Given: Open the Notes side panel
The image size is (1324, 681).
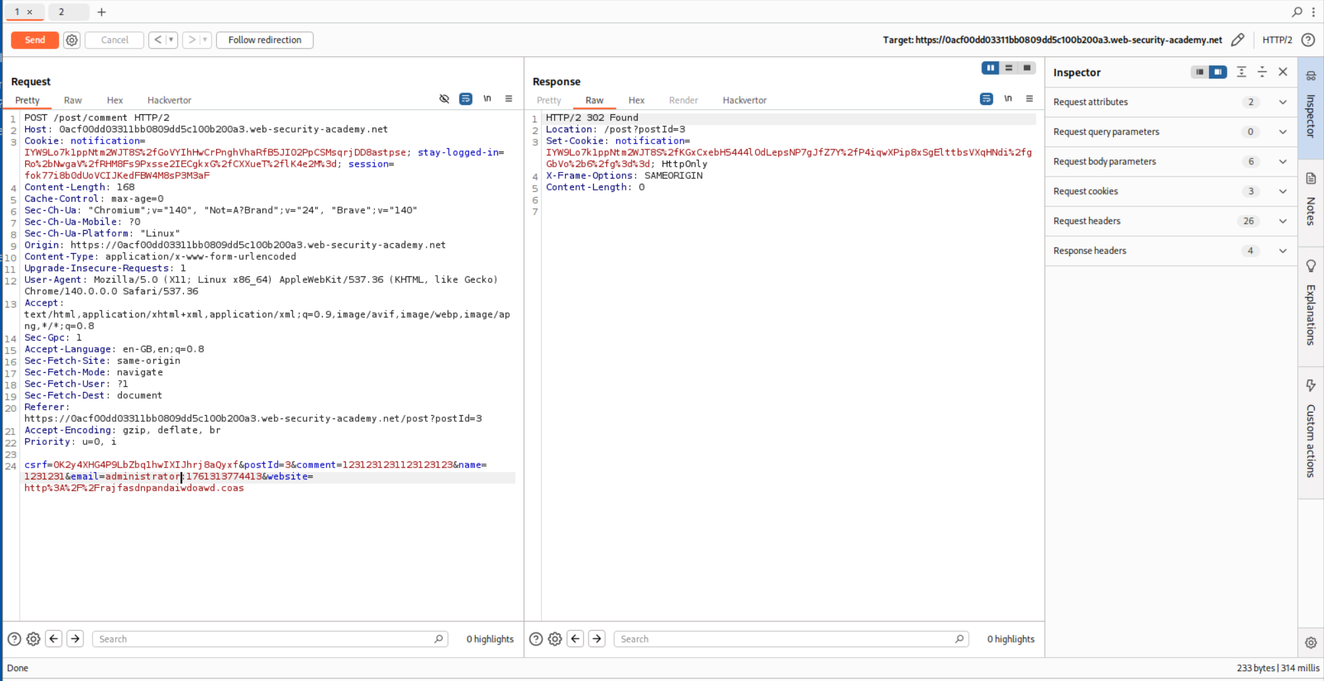Looking at the screenshot, I should click(x=1311, y=198).
